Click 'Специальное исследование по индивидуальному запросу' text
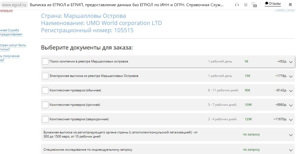The image size is (296, 154). pyautogui.click(x=88, y=150)
